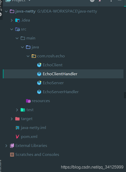Expand External Libraries node

point(6,146)
